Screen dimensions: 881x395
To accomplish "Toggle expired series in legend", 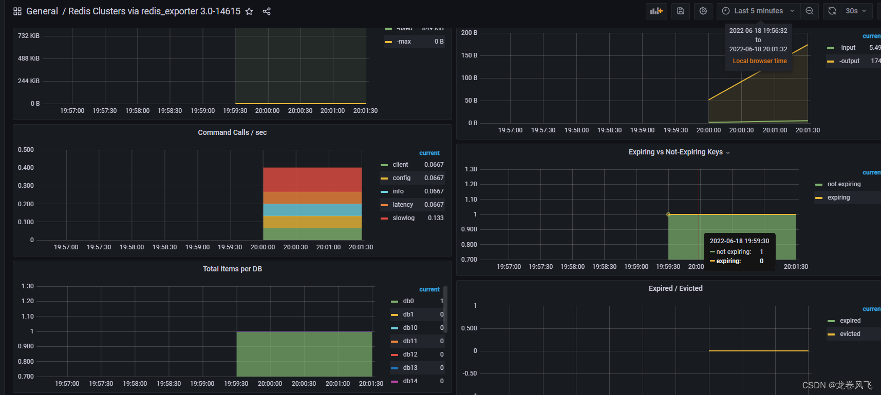I will click(850, 321).
